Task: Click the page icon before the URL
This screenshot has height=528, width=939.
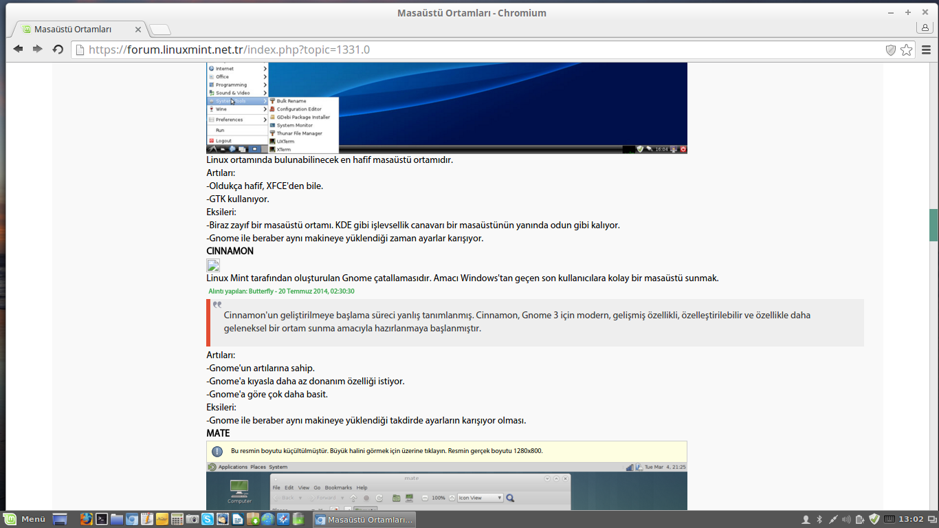Action: [x=80, y=49]
